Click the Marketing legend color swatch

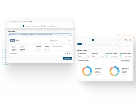pos(95,73)
